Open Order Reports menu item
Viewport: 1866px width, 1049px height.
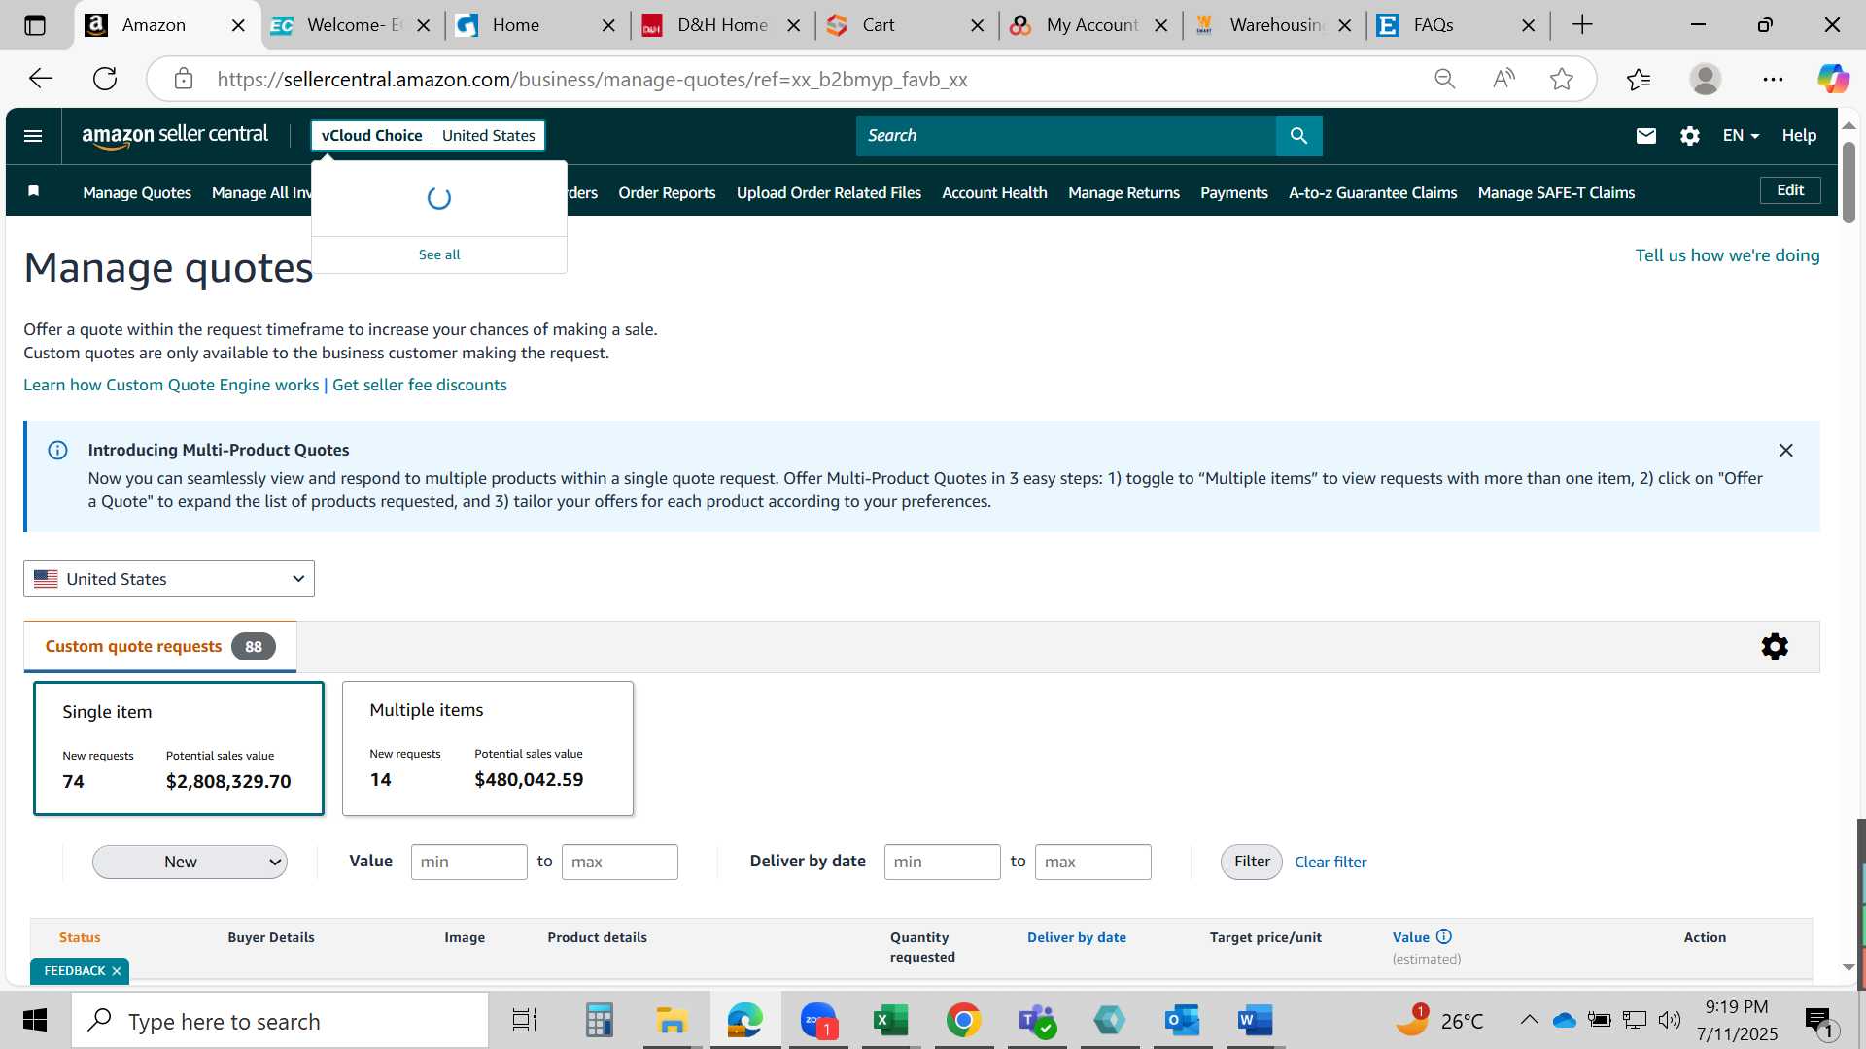click(667, 192)
